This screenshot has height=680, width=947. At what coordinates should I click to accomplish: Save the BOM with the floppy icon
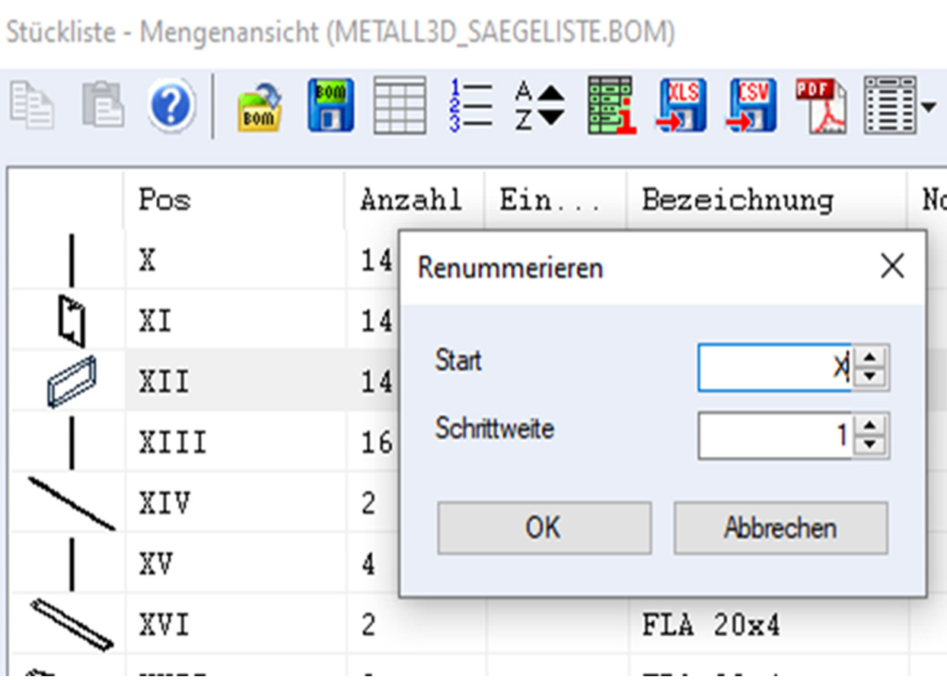330,105
